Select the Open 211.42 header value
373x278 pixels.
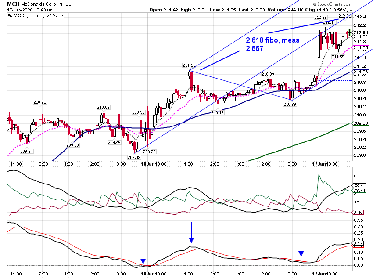point(164,10)
